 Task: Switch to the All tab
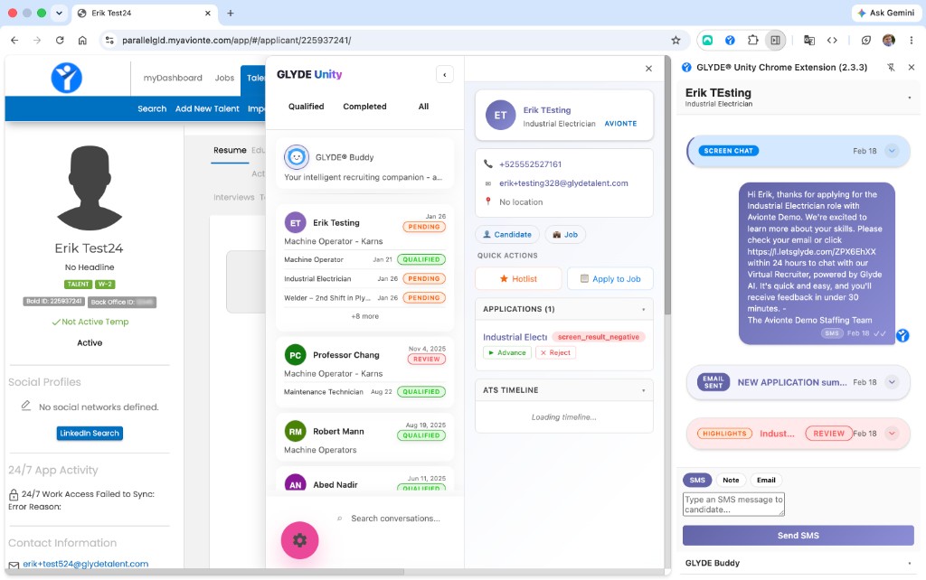click(423, 107)
